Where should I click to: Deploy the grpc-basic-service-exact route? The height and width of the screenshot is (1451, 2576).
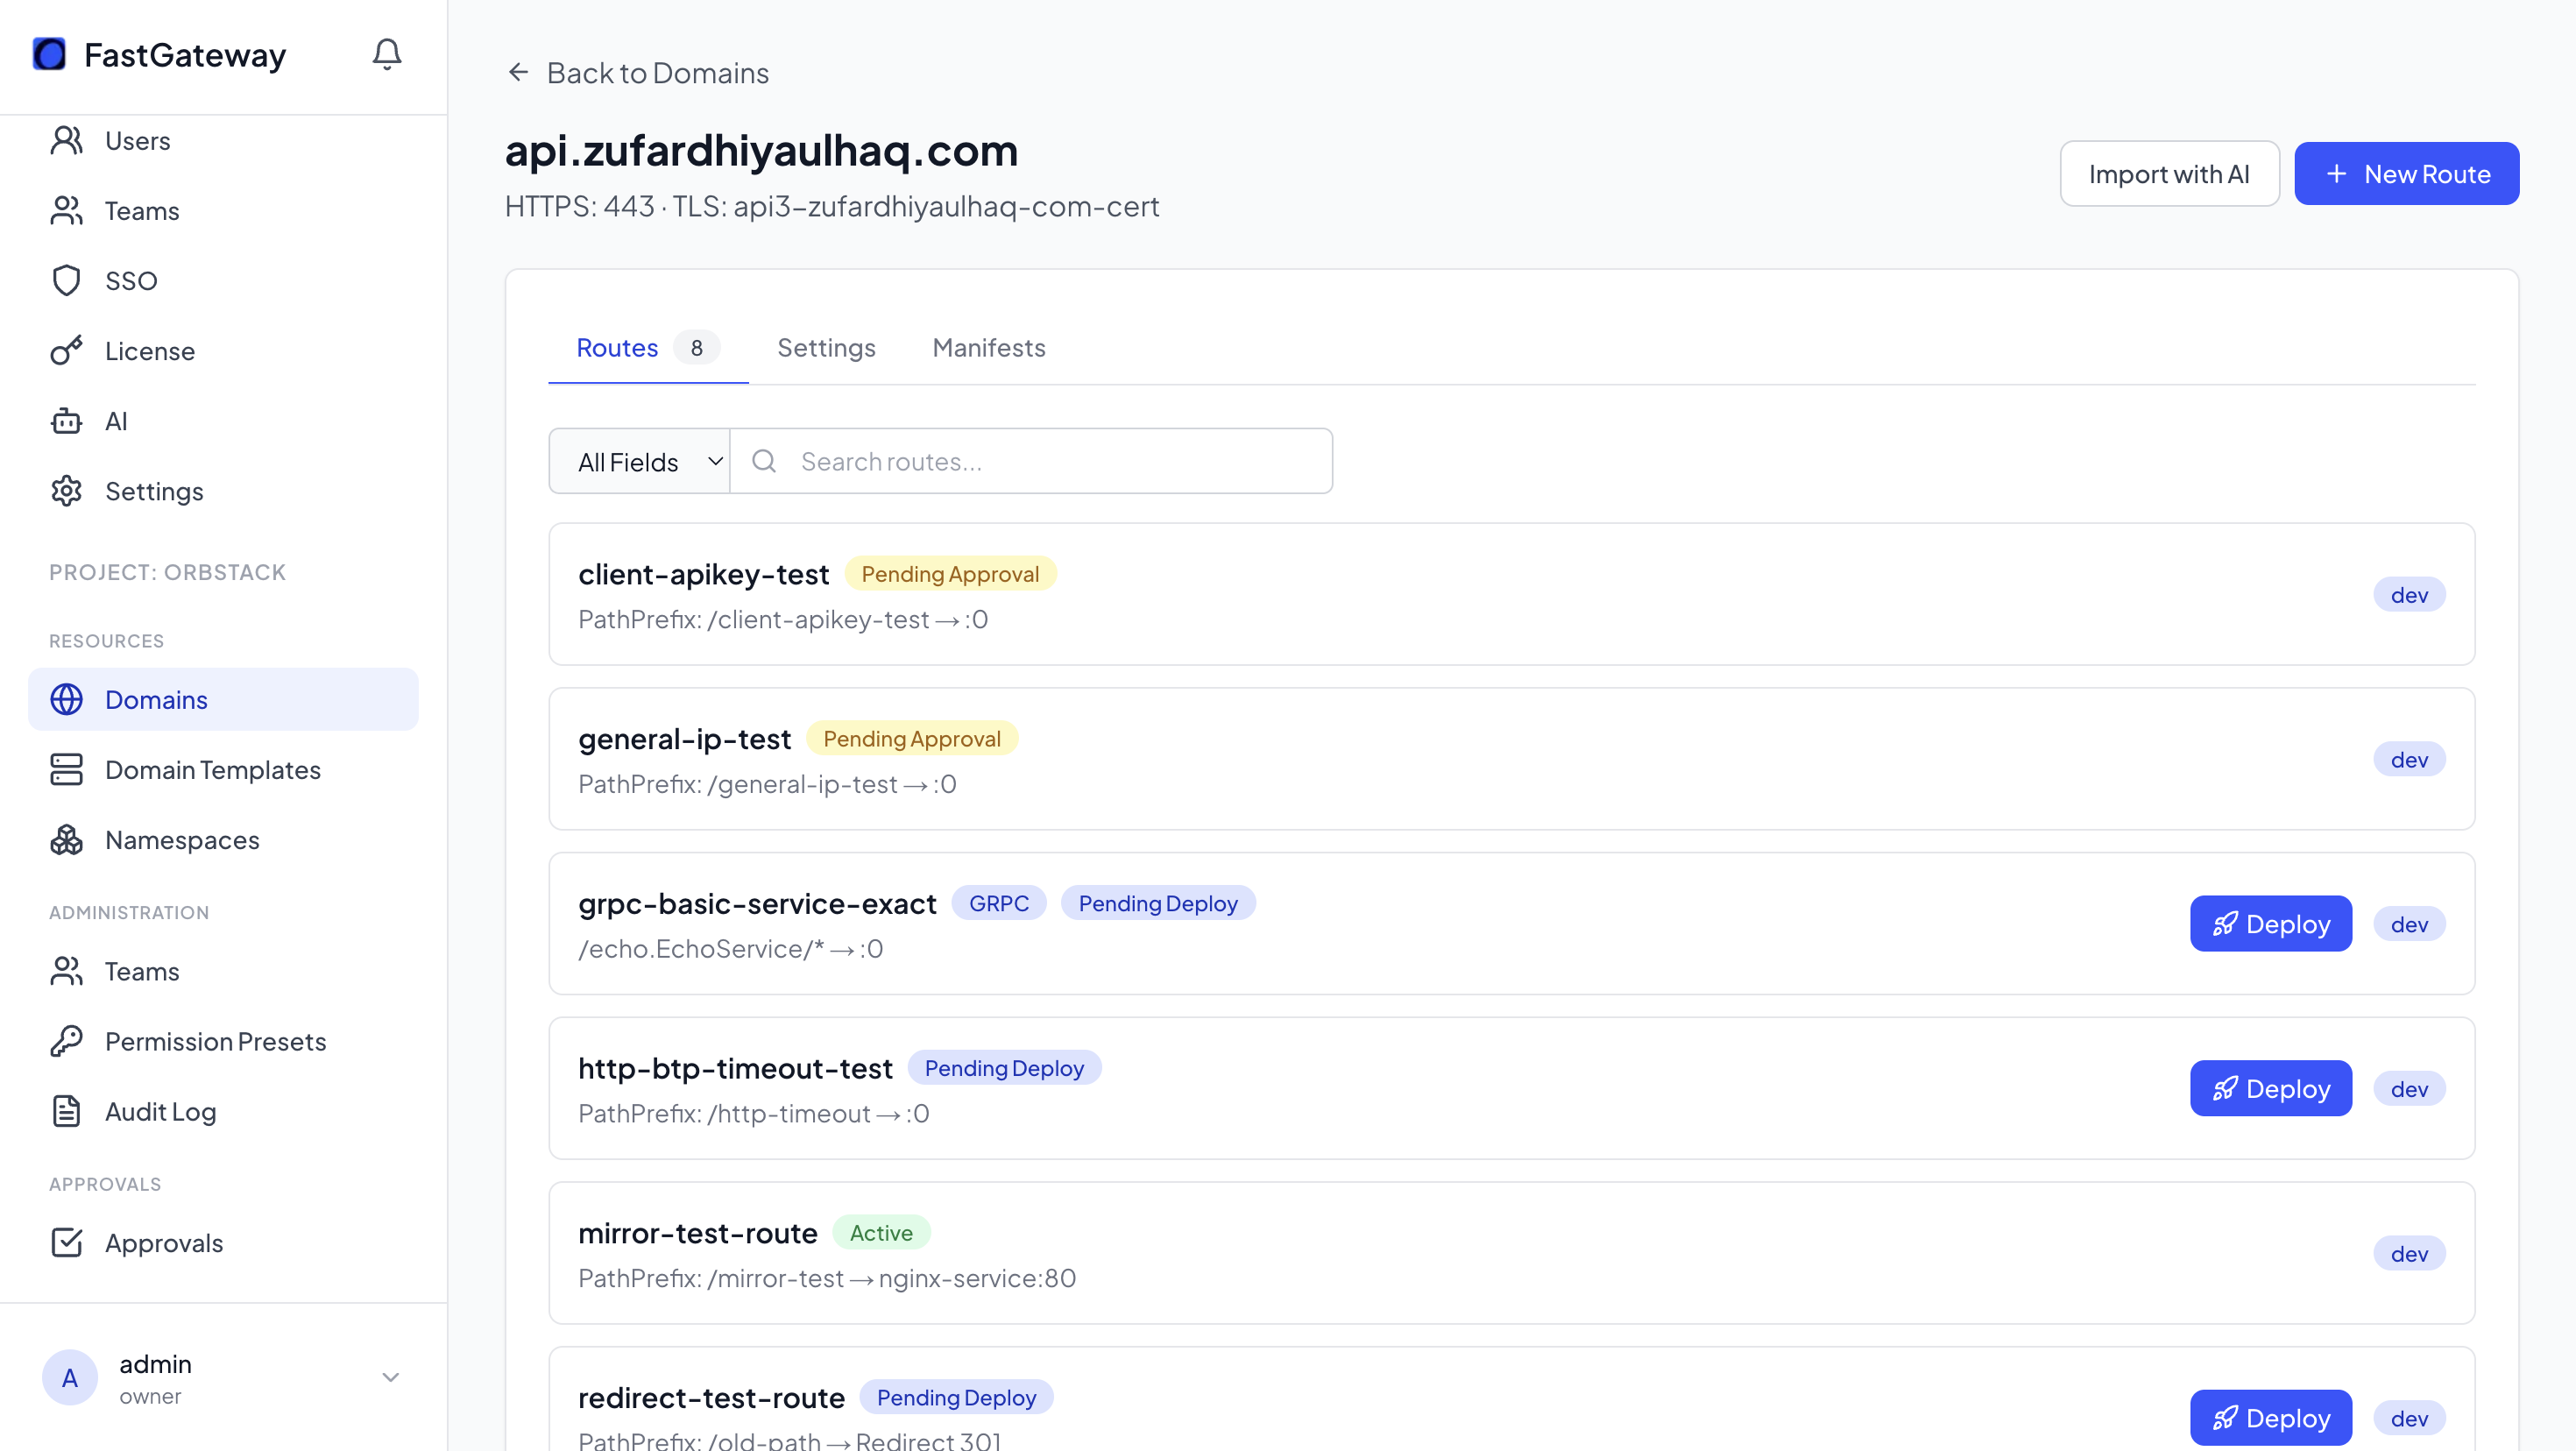click(x=2270, y=924)
